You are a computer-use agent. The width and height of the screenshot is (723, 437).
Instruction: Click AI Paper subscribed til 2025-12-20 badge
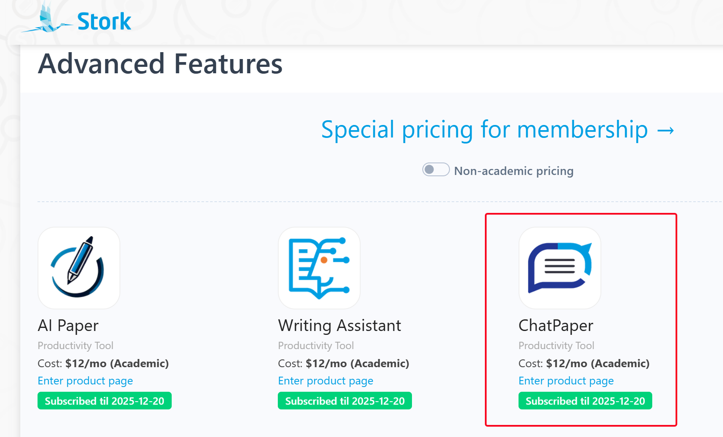tap(104, 401)
